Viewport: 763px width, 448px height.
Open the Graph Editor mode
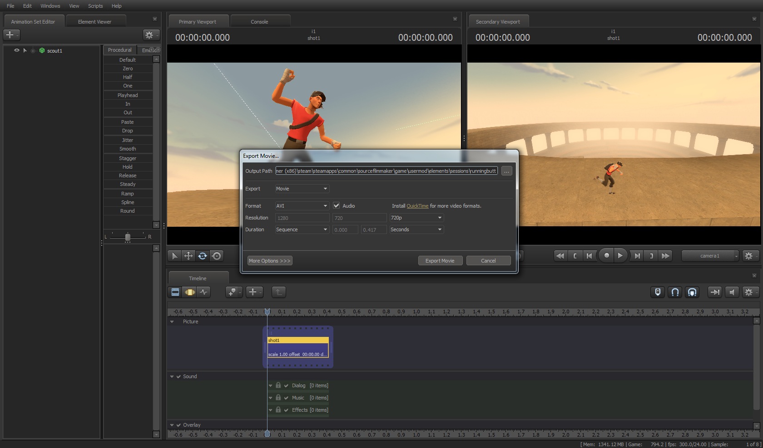click(x=204, y=292)
